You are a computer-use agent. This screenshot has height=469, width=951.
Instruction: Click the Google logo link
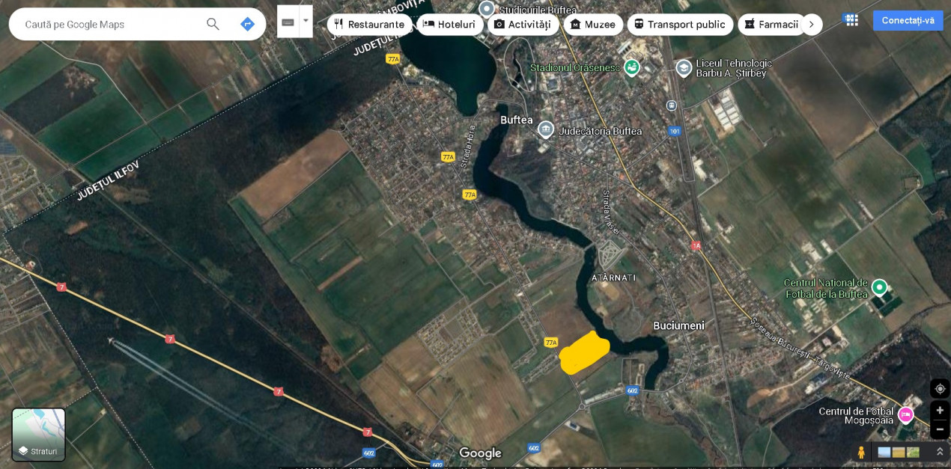(479, 453)
